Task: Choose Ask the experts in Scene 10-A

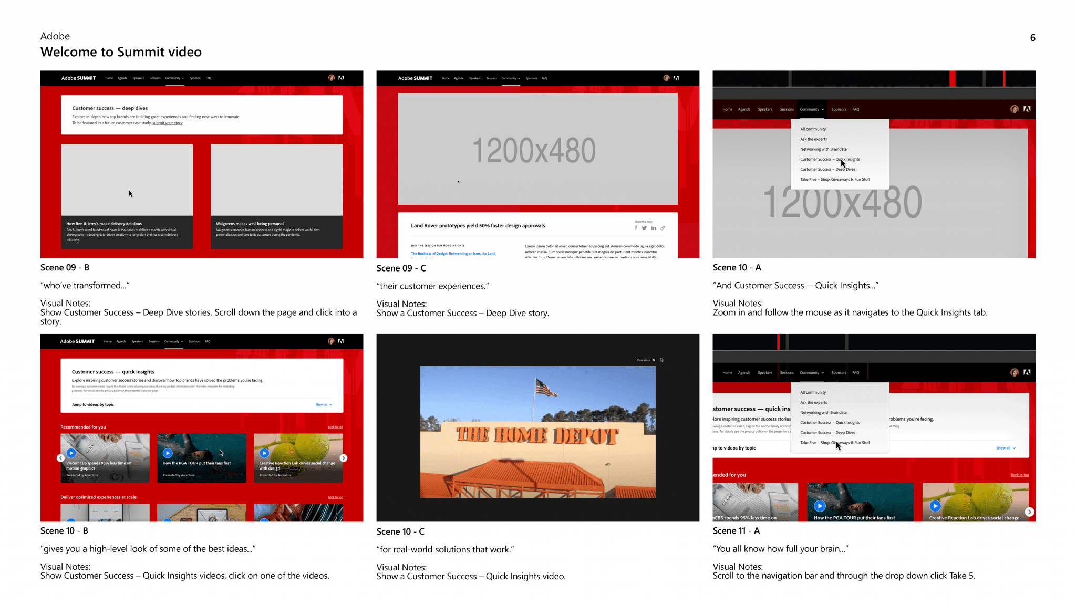Action: [814, 139]
